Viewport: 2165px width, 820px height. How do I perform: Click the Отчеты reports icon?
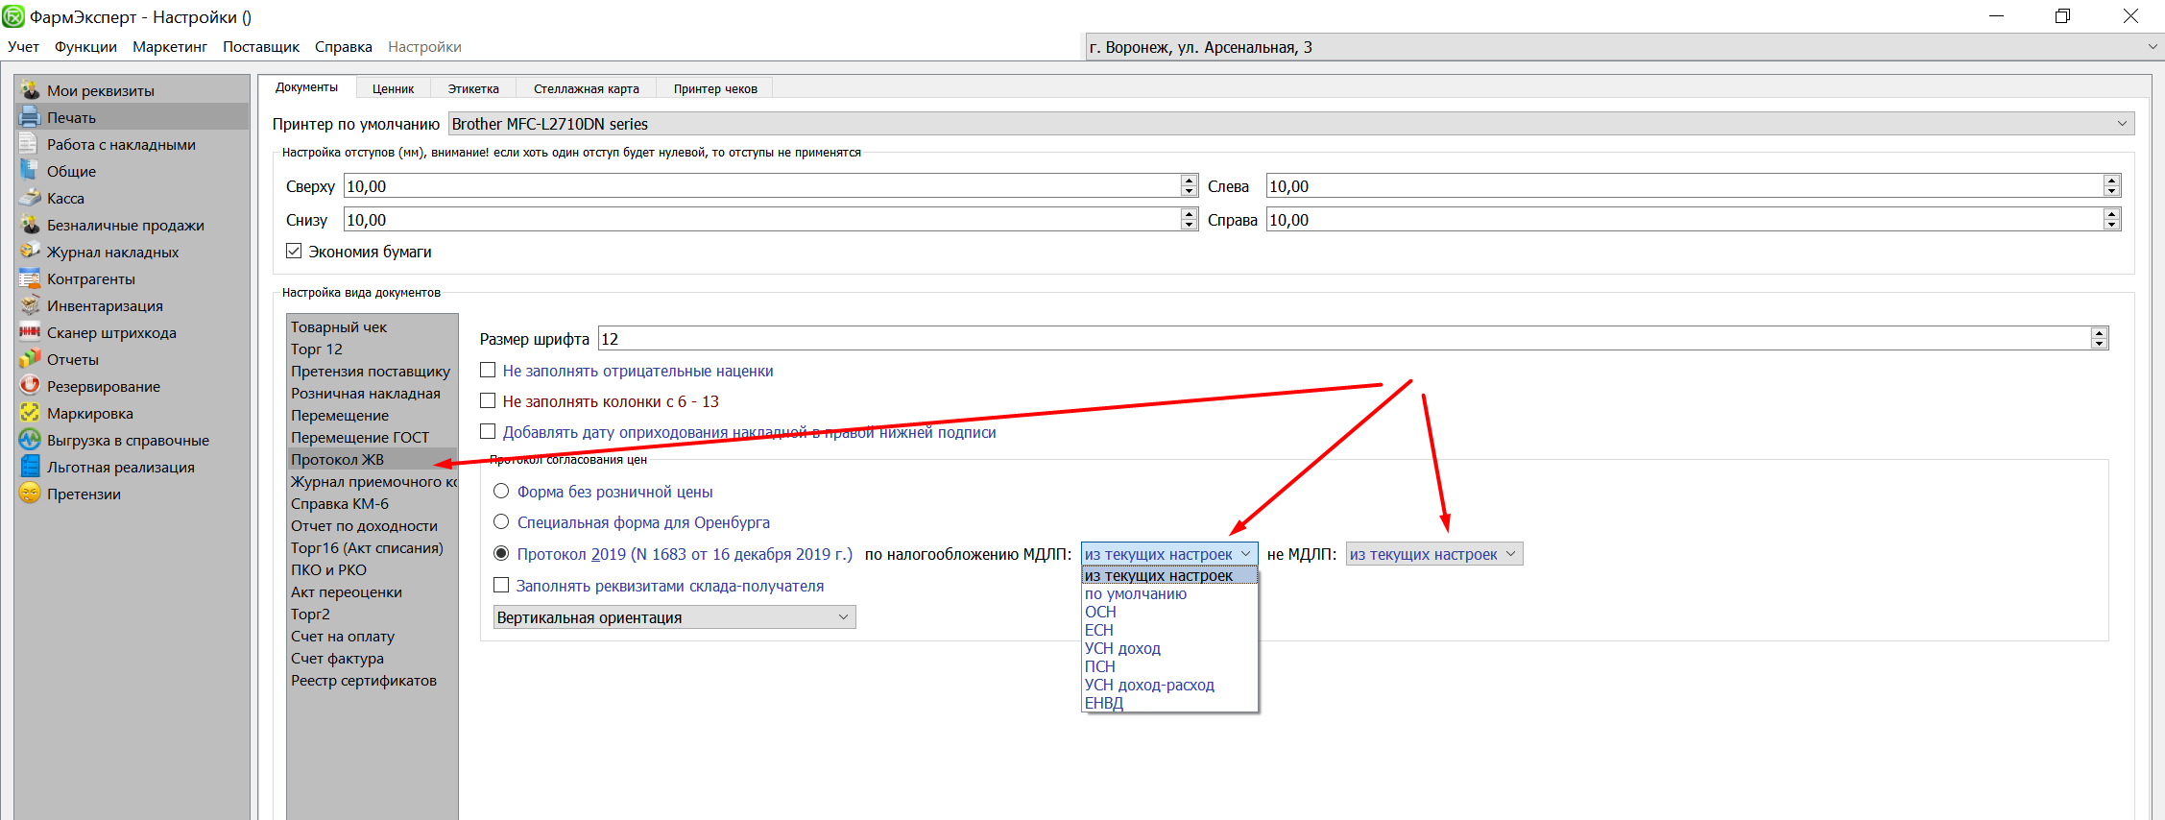click(30, 359)
